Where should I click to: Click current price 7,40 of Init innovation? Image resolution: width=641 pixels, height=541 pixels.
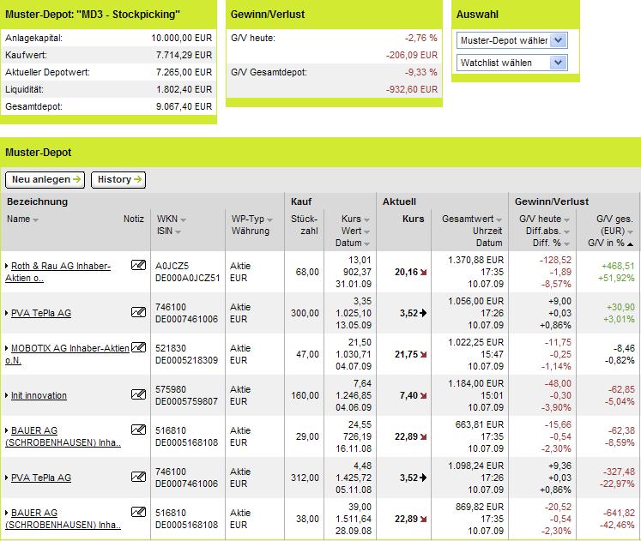point(408,395)
